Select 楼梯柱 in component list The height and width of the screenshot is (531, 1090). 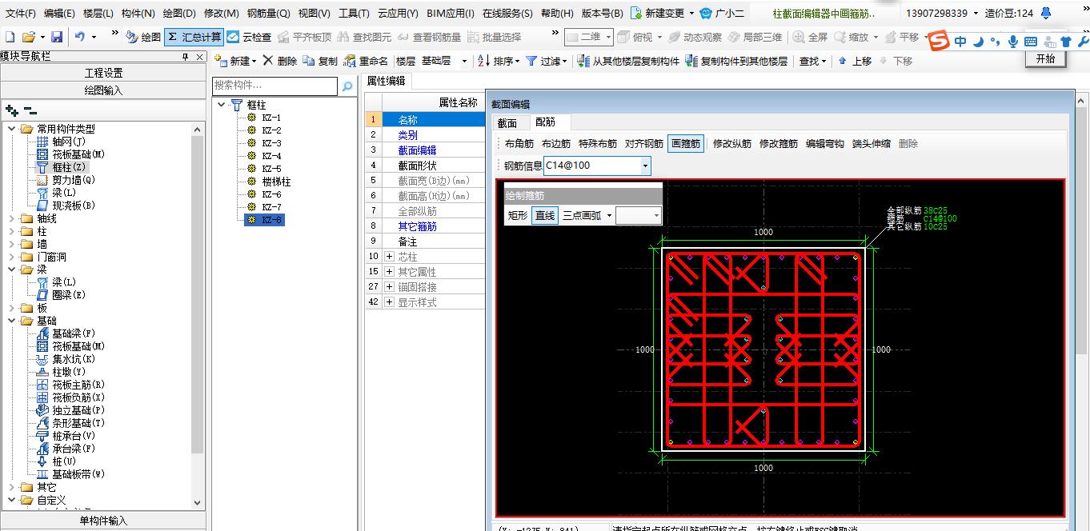pos(276,182)
